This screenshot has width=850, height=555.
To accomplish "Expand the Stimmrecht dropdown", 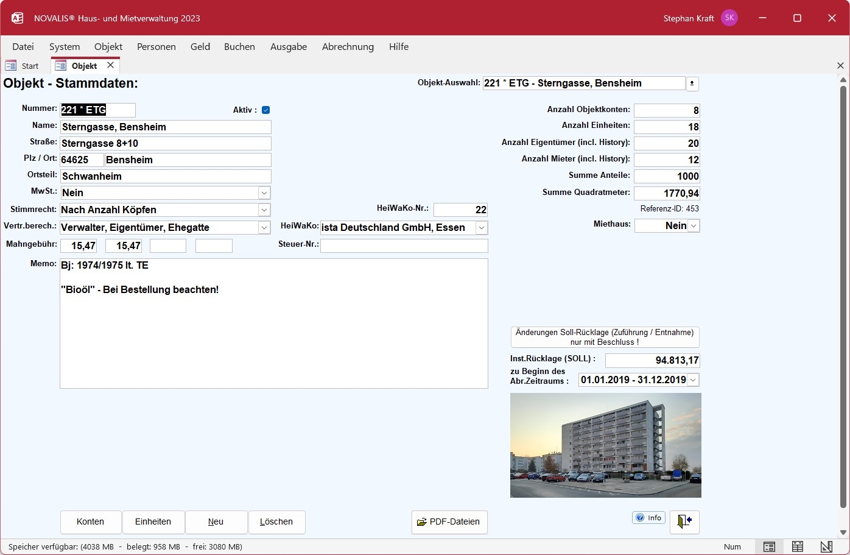I will pos(264,210).
